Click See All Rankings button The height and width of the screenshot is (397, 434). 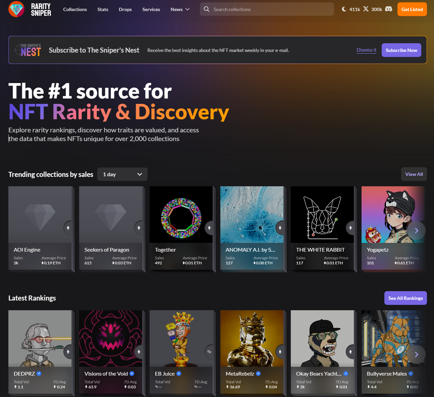click(405, 298)
